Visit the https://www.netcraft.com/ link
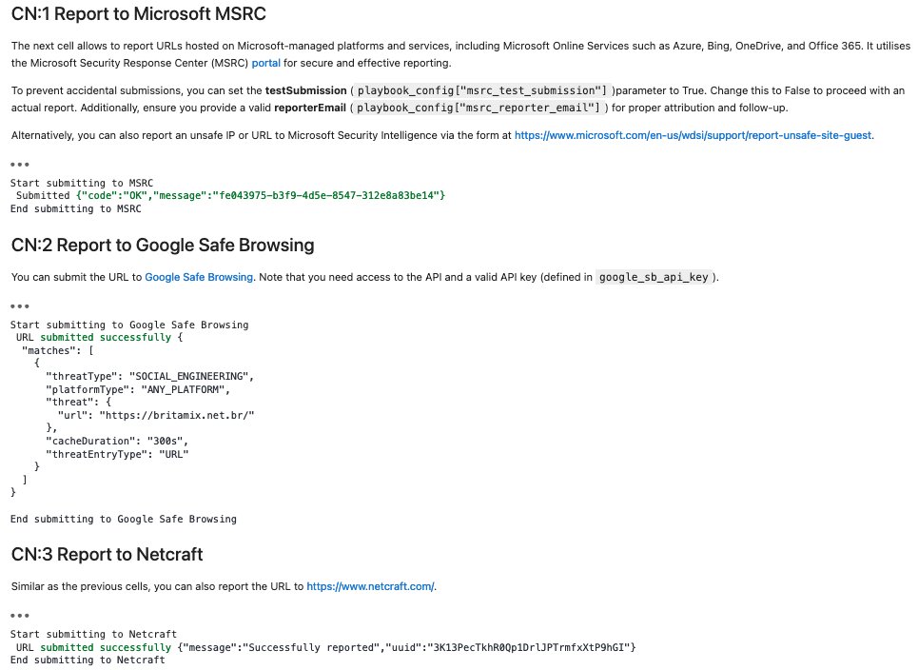 [370, 586]
